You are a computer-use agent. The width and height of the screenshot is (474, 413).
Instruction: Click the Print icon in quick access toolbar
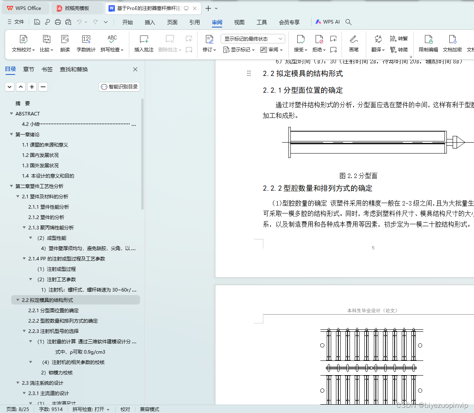pyautogui.click(x=58, y=22)
